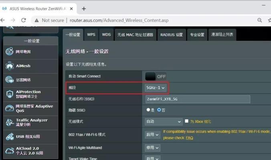Viewport: 271px width, 160px height.
Task: Open the 无线模式 自动 dropdown
Action: pyautogui.click(x=164, y=122)
